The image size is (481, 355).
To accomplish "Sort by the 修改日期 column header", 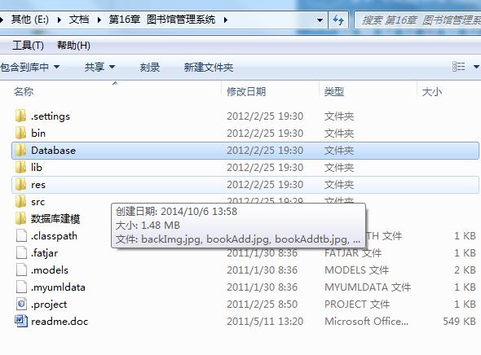I will pyautogui.click(x=246, y=91).
